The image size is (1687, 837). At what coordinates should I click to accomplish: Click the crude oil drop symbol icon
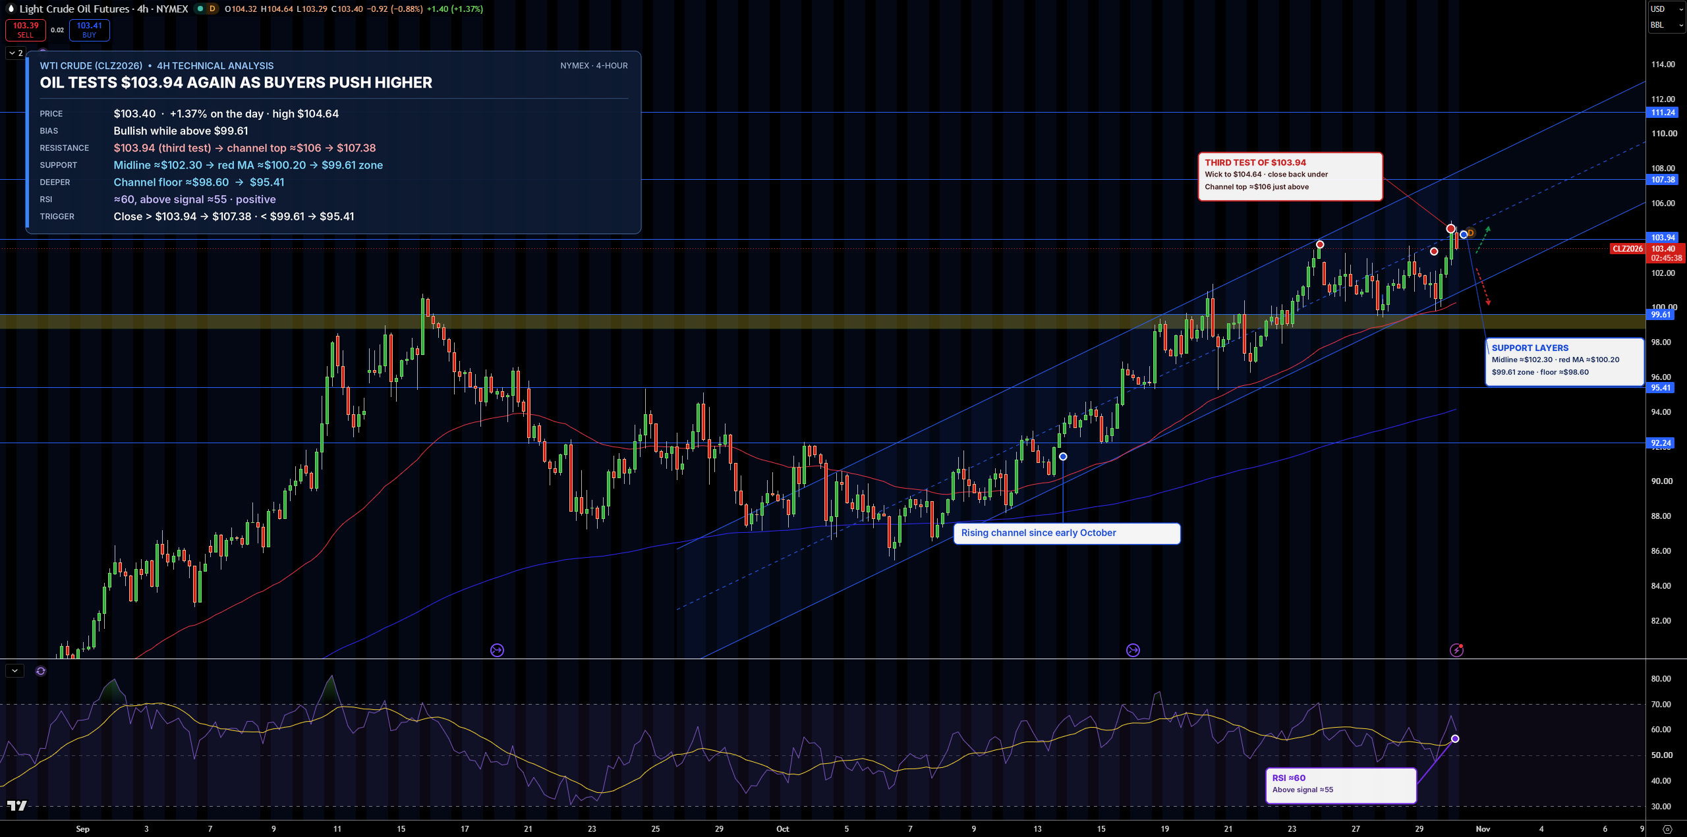click(10, 9)
